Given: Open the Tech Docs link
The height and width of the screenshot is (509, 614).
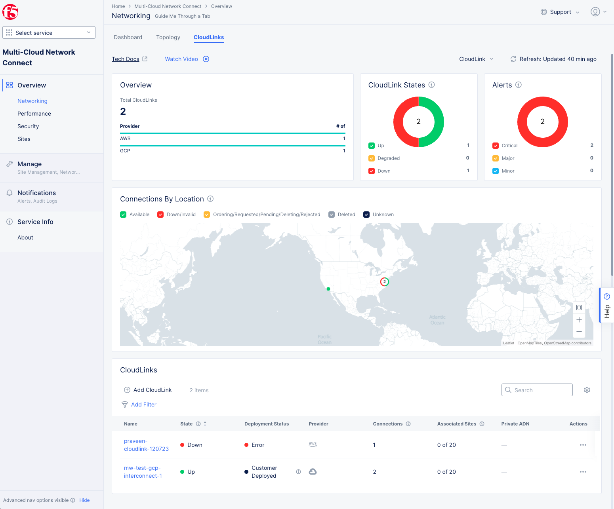Looking at the screenshot, I should pos(126,59).
